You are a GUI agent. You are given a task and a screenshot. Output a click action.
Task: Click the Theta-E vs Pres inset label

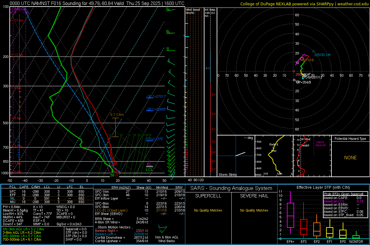pyautogui.click(x=274, y=148)
